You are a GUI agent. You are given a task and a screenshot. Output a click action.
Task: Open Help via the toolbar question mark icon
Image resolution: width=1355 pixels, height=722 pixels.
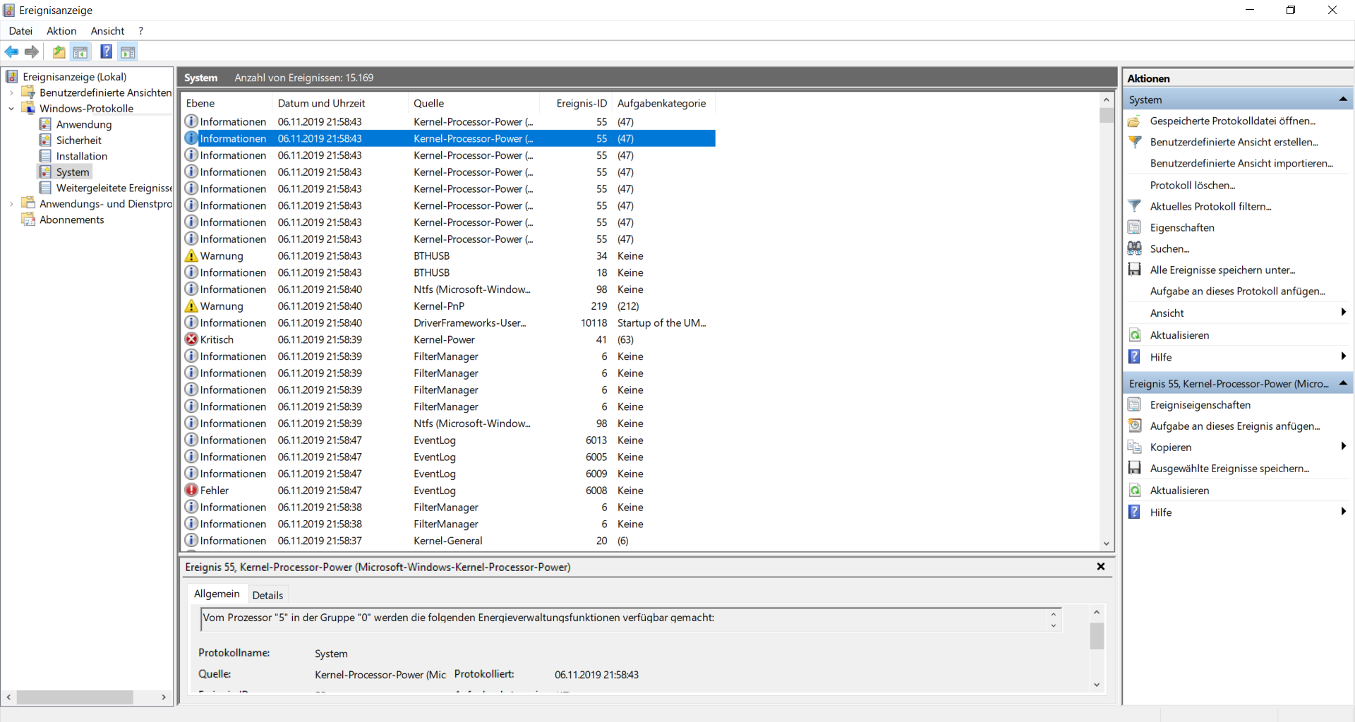click(x=106, y=52)
